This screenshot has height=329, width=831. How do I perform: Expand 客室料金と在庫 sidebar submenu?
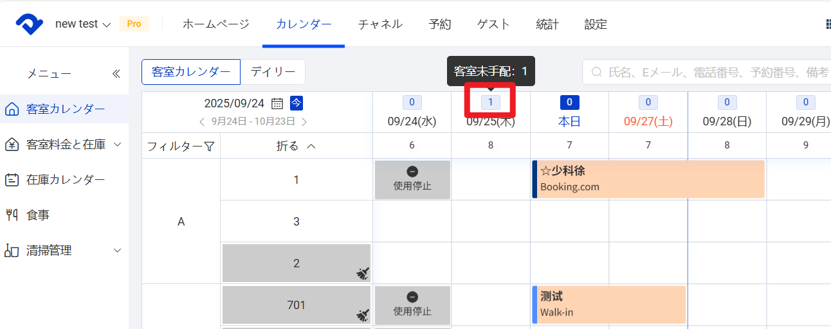[x=117, y=145]
